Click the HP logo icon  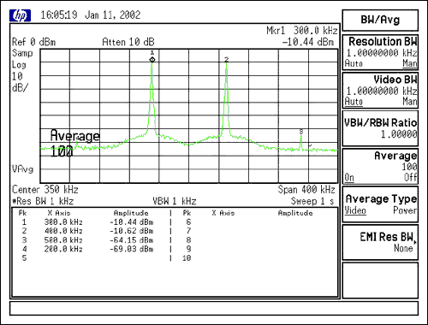point(20,15)
